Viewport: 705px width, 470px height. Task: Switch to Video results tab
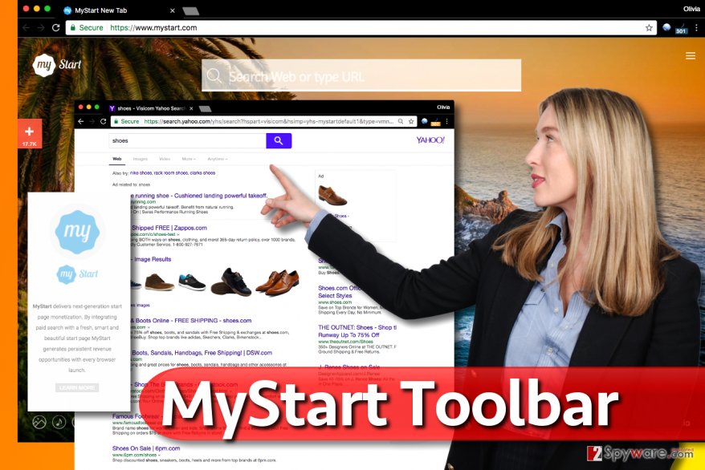165,159
